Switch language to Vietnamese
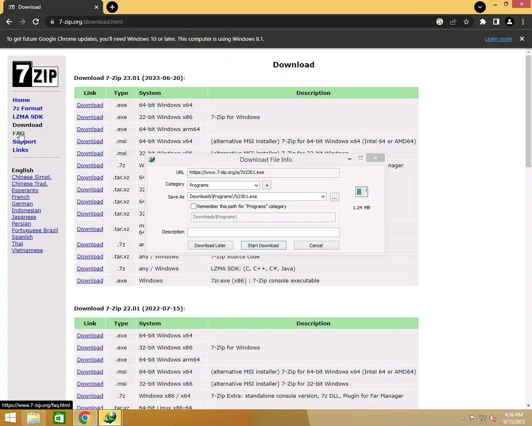The height and width of the screenshot is (426, 532). (27, 250)
